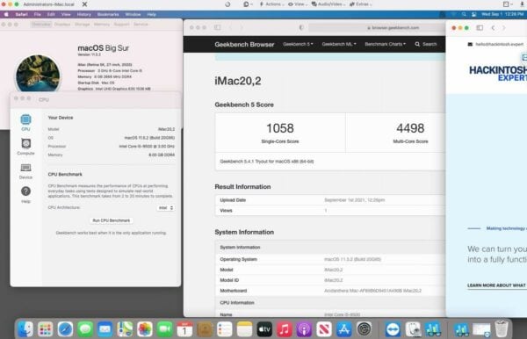
Task: Expand the Geekbench ML dropdown menu
Action: pyautogui.click(x=339, y=44)
